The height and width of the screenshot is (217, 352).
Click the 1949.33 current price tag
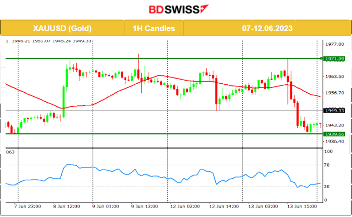335,110
